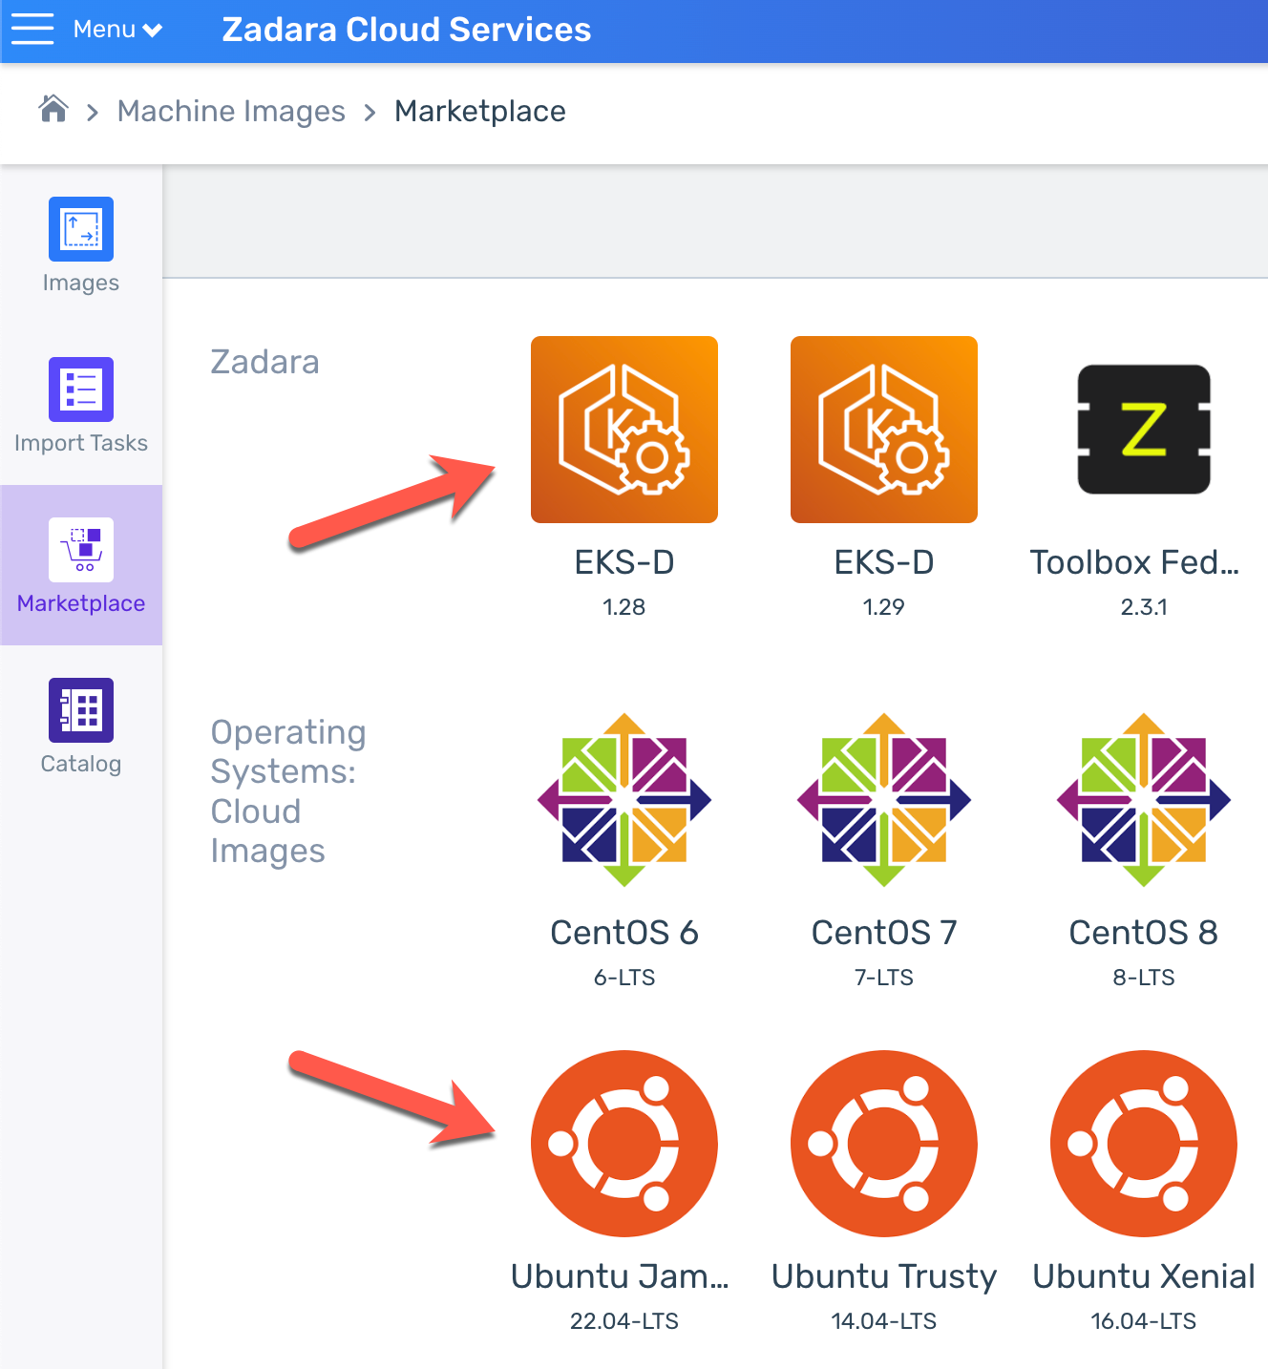Click the Images sidebar label
1268x1369 pixels.
click(x=81, y=284)
